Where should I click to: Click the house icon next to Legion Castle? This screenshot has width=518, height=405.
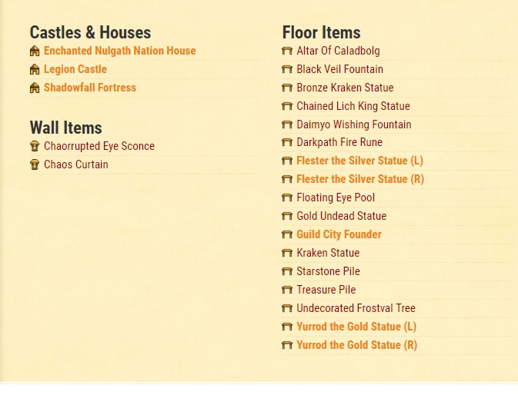pyautogui.click(x=35, y=70)
